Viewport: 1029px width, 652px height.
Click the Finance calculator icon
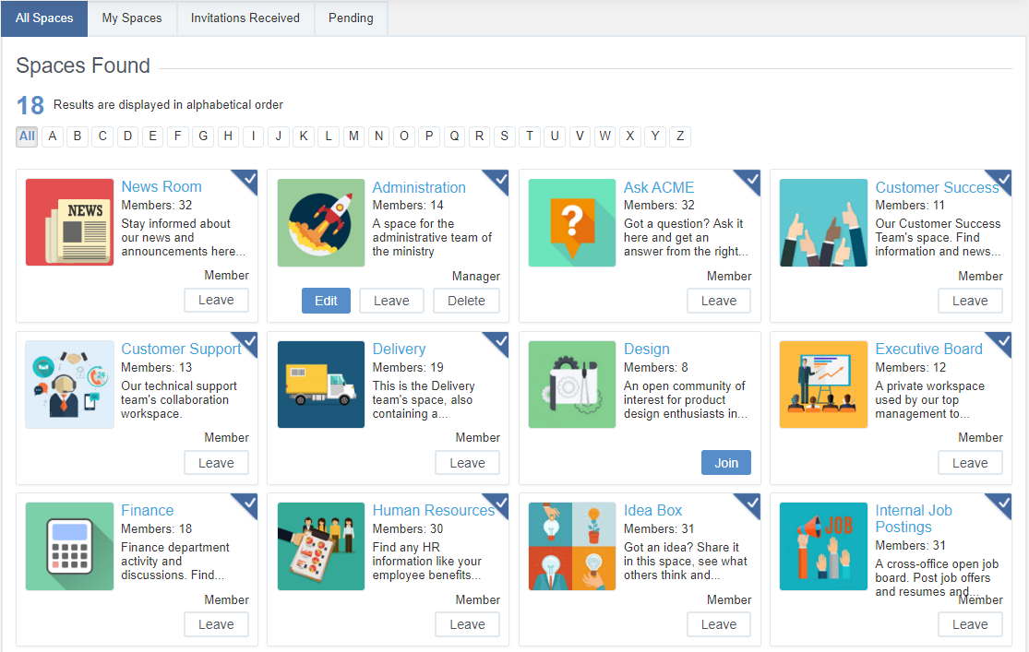(69, 546)
